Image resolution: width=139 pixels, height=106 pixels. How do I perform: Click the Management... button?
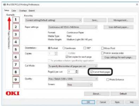coord(121,20)
